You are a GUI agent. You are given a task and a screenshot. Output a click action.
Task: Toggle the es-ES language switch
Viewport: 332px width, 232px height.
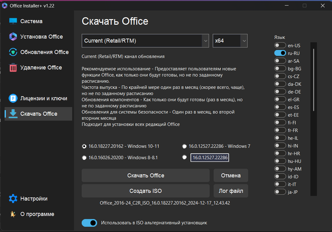click(280, 107)
